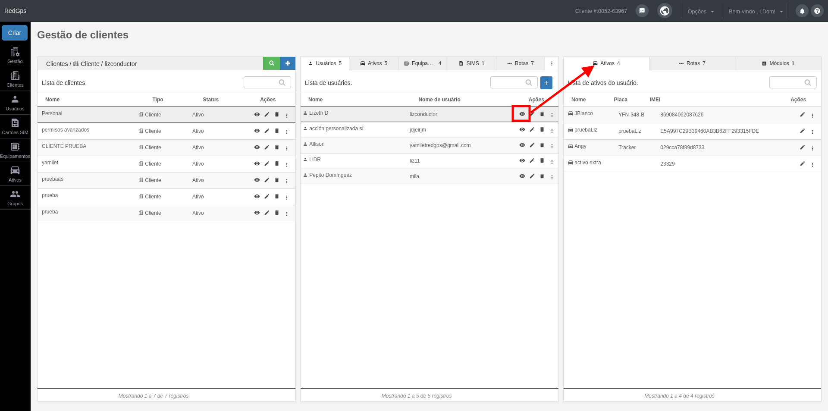View assets of user Lizeth D
The image size is (828, 411).
[x=522, y=114]
